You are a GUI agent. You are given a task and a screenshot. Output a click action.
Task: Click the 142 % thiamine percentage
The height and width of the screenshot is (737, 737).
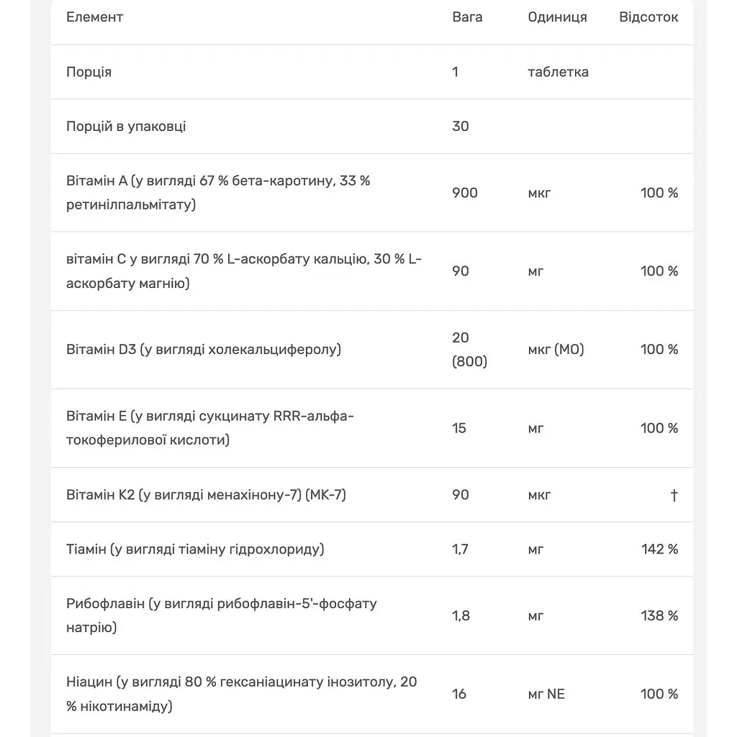(x=659, y=549)
